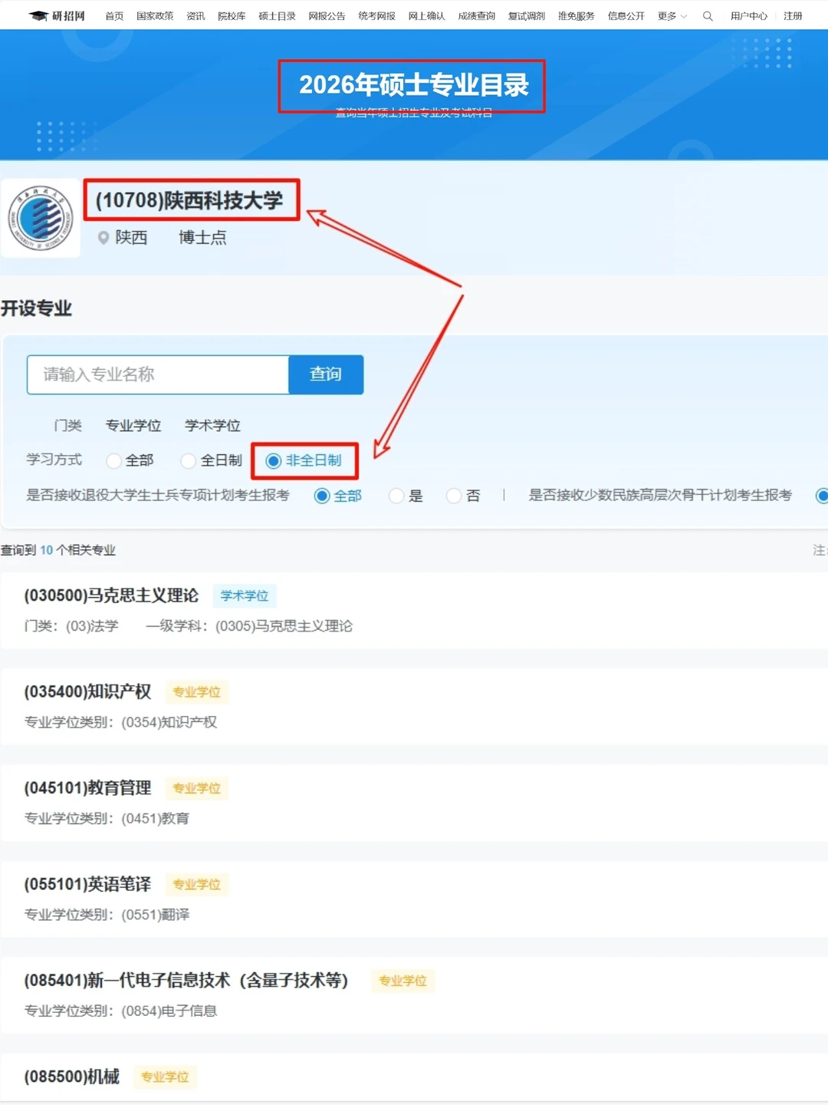Click the 研招网 graduation cap logo

click(40, 15)
